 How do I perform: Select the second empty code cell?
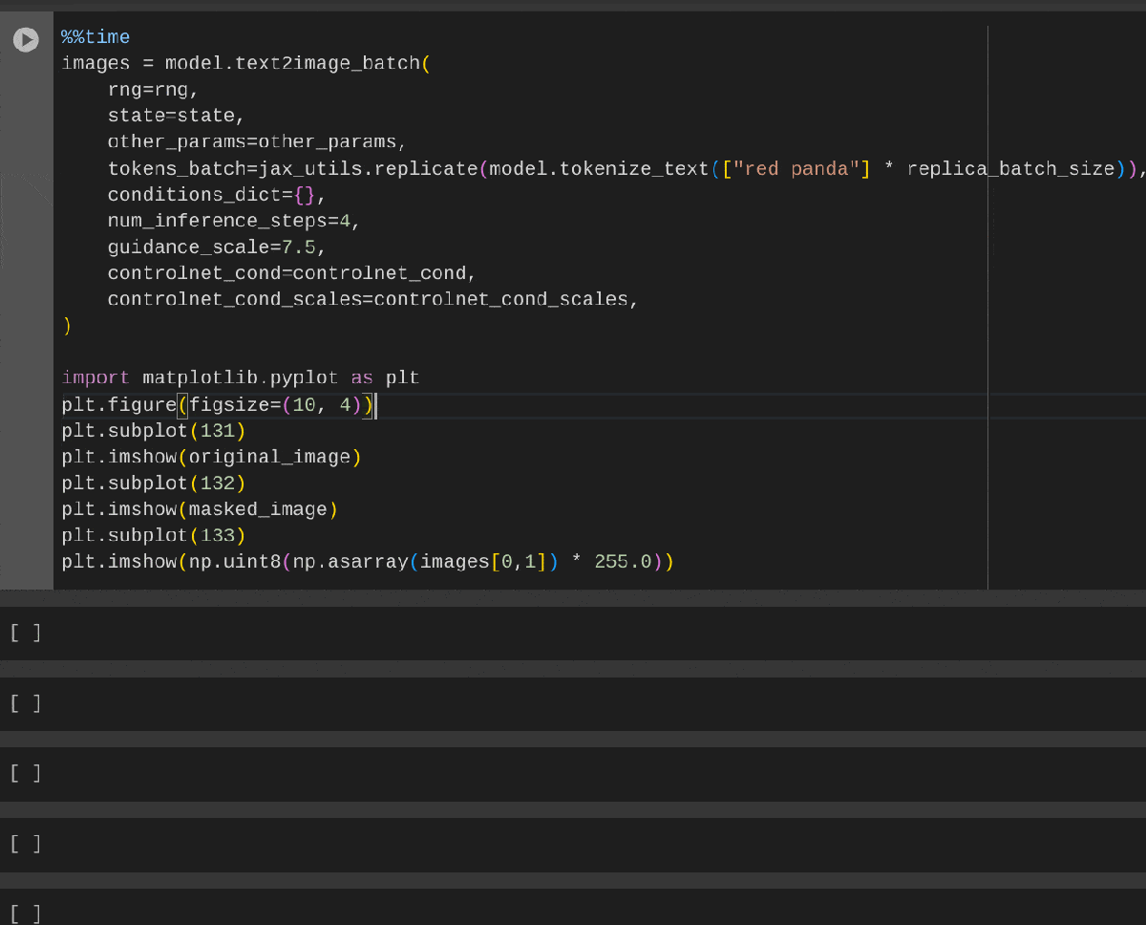point(573,703)
